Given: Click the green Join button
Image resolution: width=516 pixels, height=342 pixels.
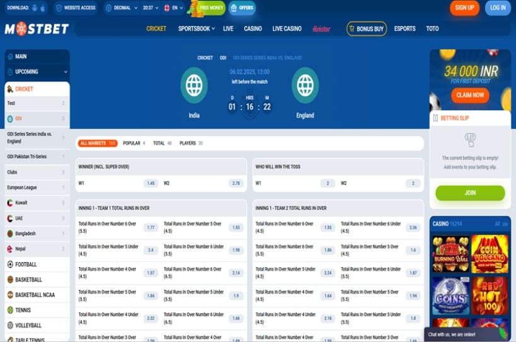Looking at the screenshot, I should [470, 193].
